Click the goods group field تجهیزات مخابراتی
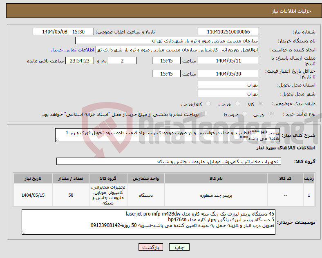 coord(169,161)
